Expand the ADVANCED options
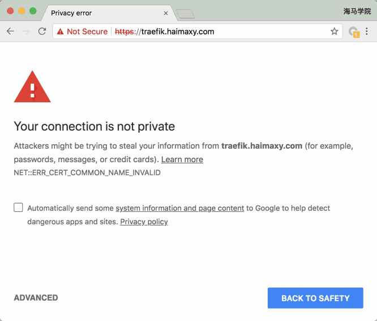Viewport: 377px width, 321px height. point(36,298)
